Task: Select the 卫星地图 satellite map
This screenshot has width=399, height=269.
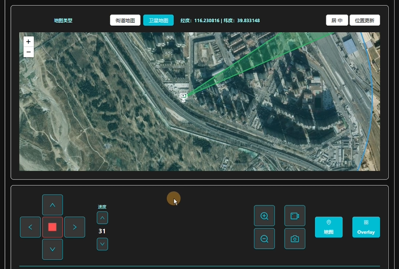Action: [x=158, y=20]
